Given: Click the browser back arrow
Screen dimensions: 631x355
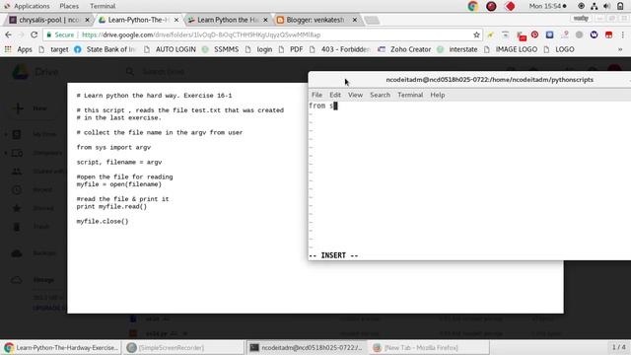Looking at the screenshot, I should click(9, 35).
